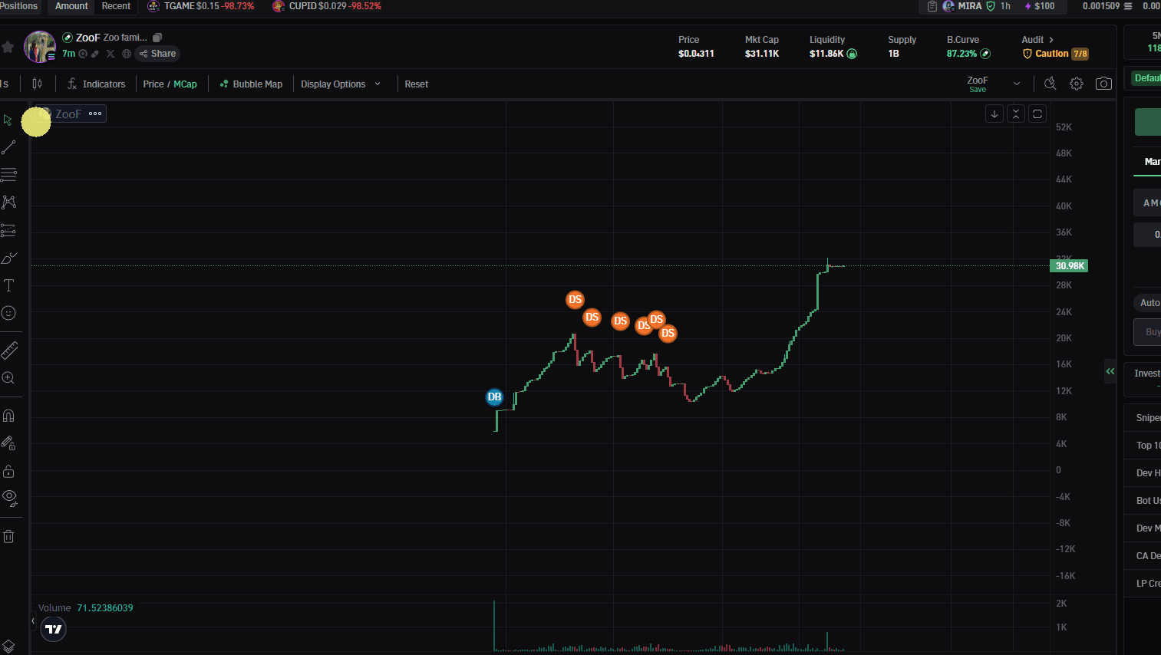
Task: Activate the zoom in tool
Action: point(8,378)
